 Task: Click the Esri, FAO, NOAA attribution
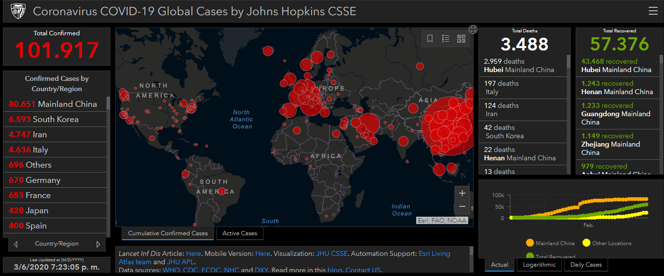click(x=442, y=221)
